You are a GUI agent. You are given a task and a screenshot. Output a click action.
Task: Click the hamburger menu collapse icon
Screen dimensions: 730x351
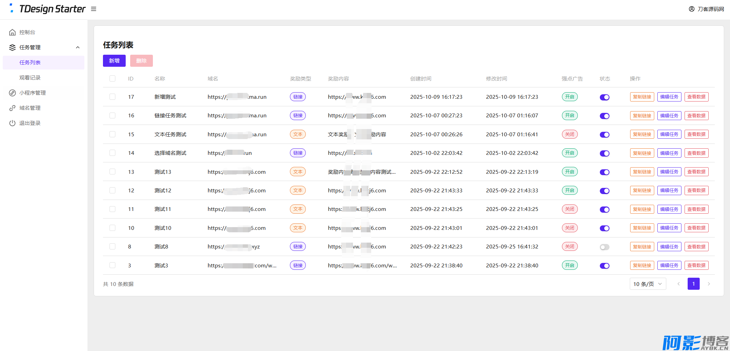pos(93,9)
